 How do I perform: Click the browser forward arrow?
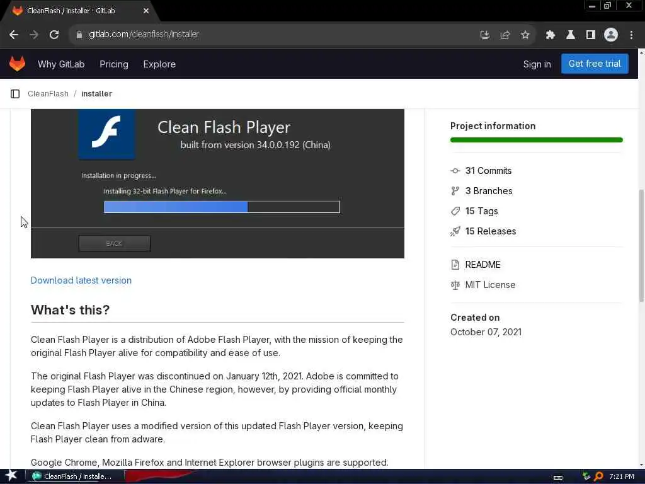[x=34, y=35]
